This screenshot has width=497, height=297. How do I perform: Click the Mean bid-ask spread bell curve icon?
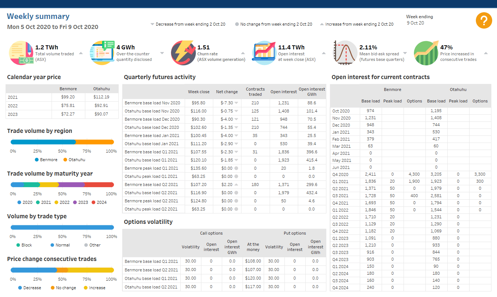coord(344,52)
